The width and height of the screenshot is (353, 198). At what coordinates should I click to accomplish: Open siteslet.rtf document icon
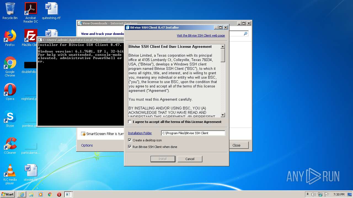pos(31,173)
